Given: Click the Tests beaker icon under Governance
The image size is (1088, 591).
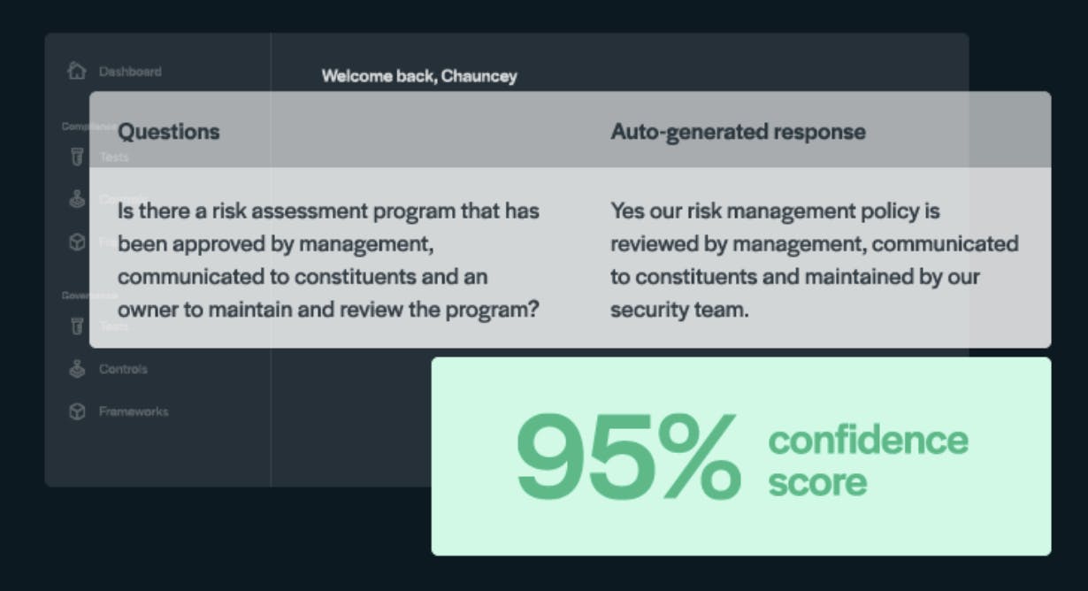Looking at the screenshot, I should pos(77,326).
